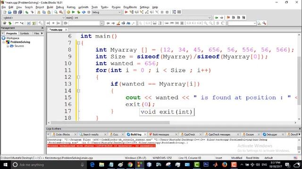The image size is (302, 169).
Task: Zoom in using the editor toolbar magnifier
Action: (206, 23)
